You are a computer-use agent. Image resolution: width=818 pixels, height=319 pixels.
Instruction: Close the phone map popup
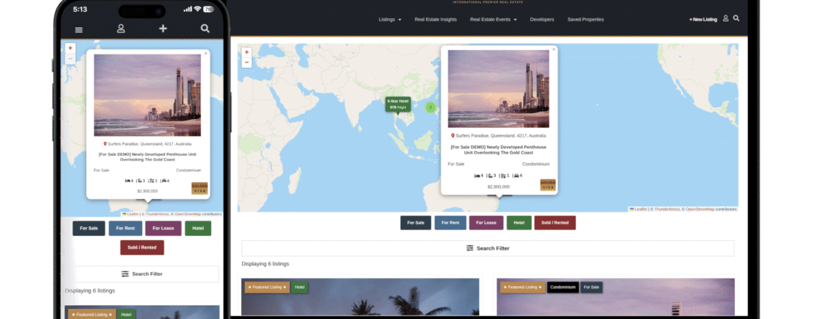205,53
